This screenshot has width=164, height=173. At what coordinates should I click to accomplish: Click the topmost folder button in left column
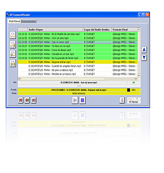tap(13, 35)
